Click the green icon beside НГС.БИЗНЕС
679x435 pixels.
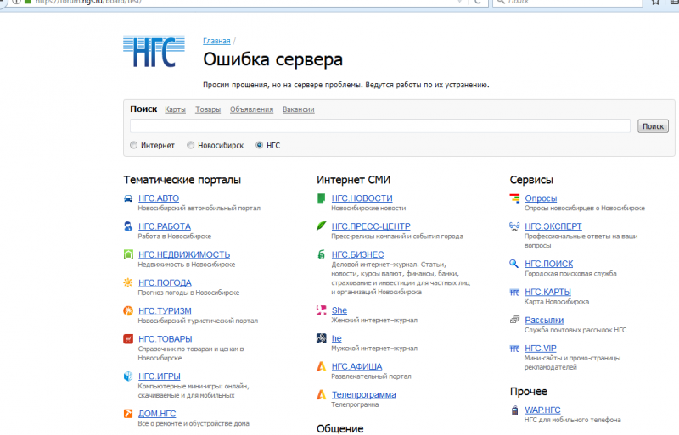pos(322,254)
